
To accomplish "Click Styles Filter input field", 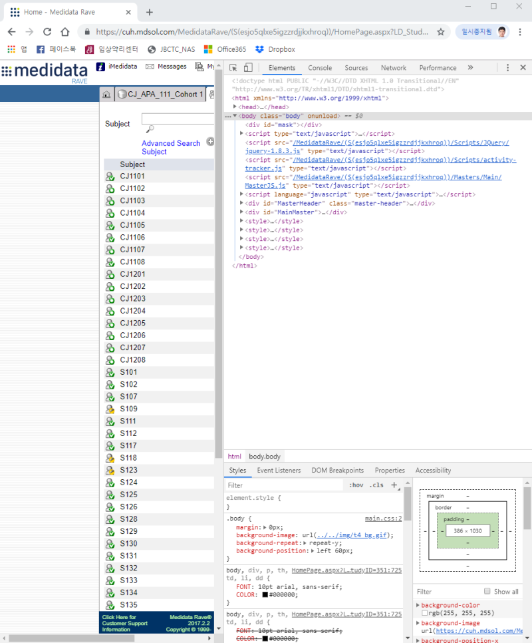I will 284,485.
